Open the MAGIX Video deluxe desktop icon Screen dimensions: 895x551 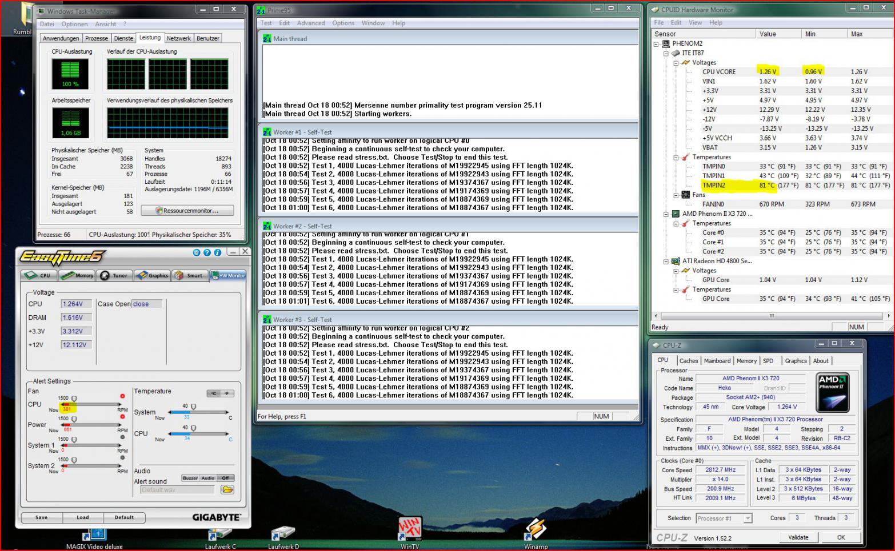[x=94, y=536]
